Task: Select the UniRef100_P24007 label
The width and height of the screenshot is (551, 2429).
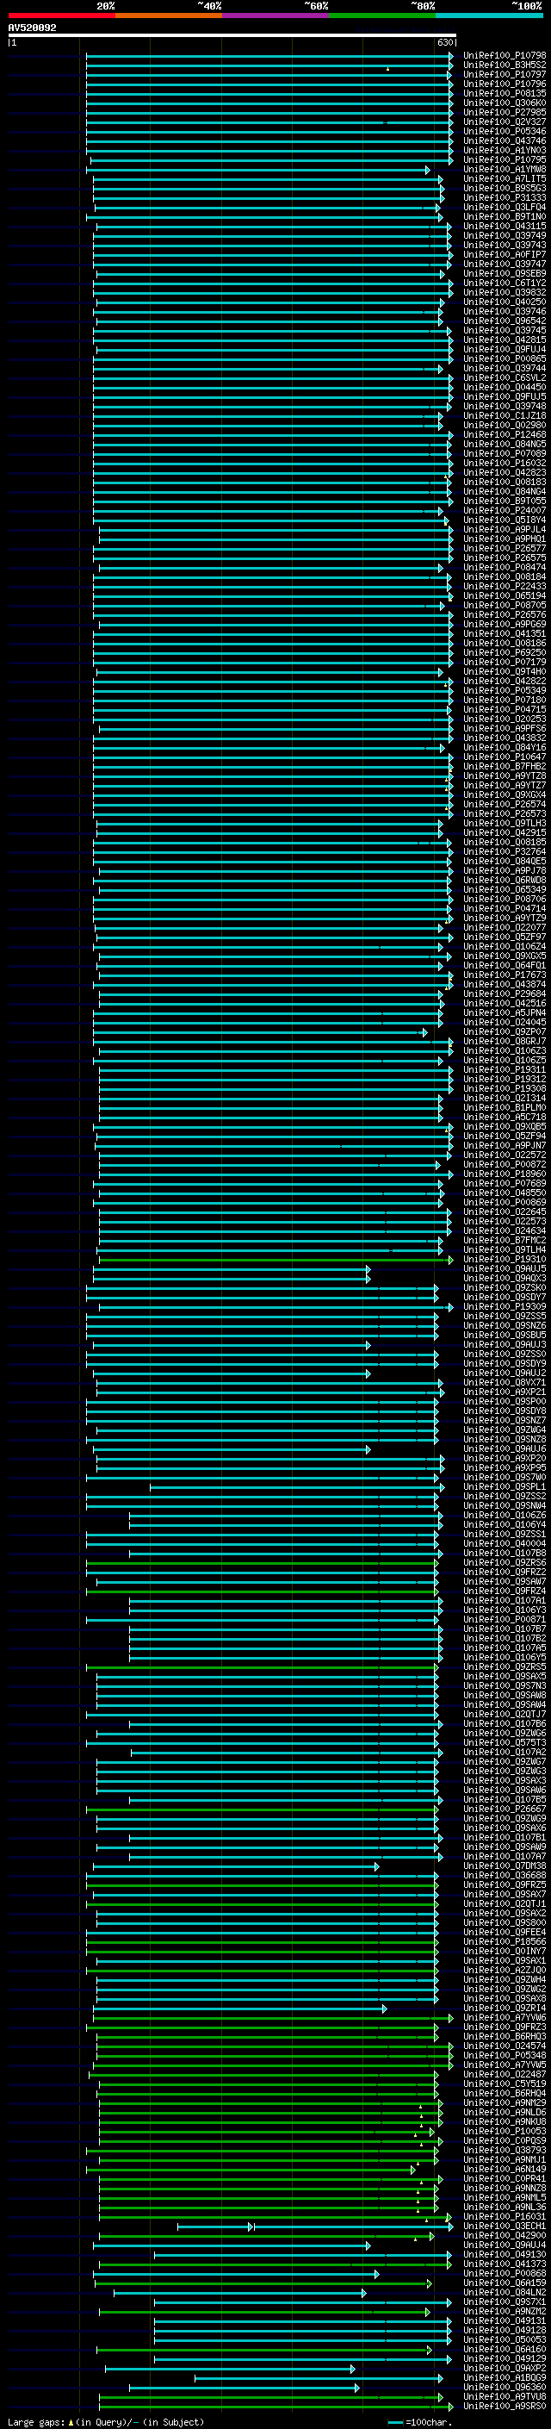Action: [x=505, y=510]
